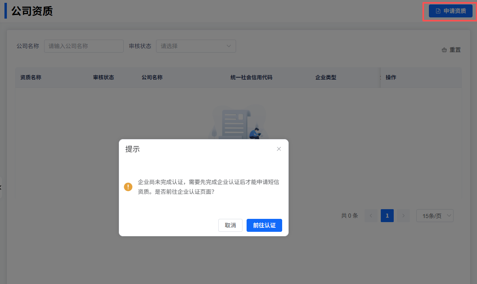Close the 提示 dialog with the X icon
Image resolution: width=477 pixels, height=284 pixels.
pyautogui.click(x=279, y=149)
